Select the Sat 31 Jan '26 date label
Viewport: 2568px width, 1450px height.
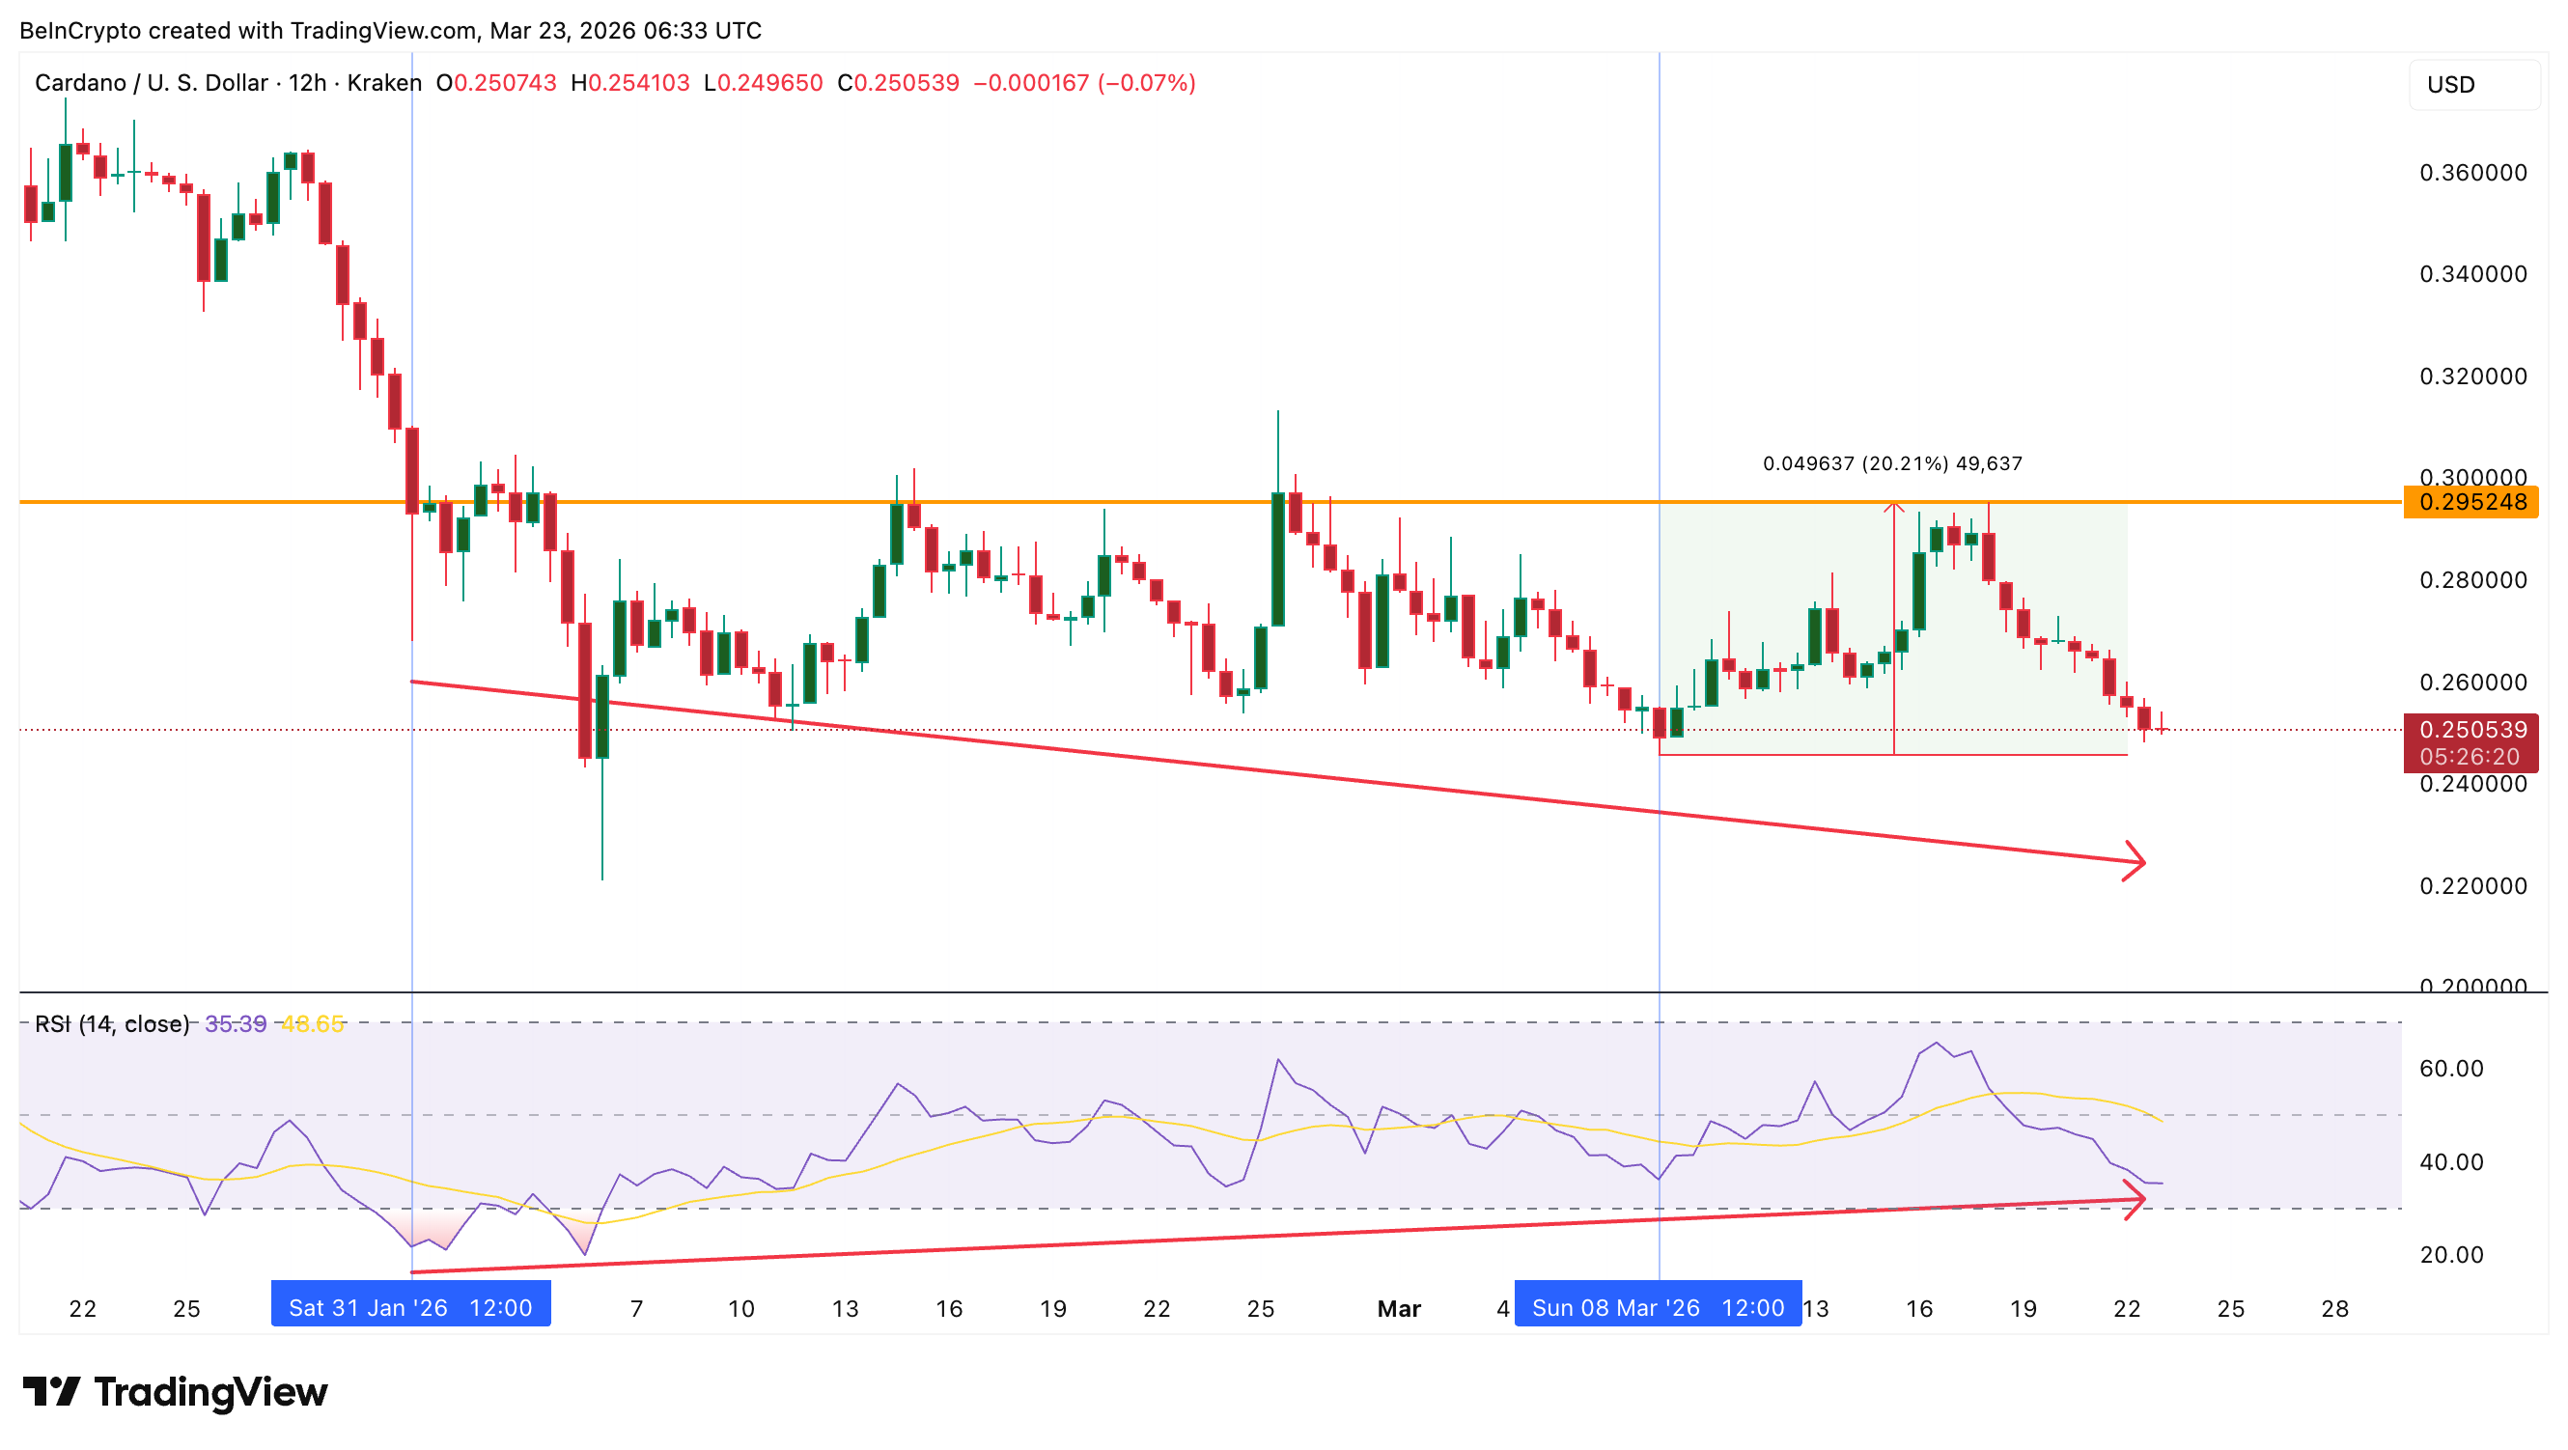coord(410,1307)
